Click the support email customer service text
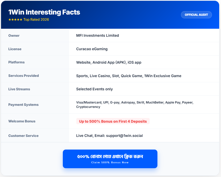 pos(109,136)
